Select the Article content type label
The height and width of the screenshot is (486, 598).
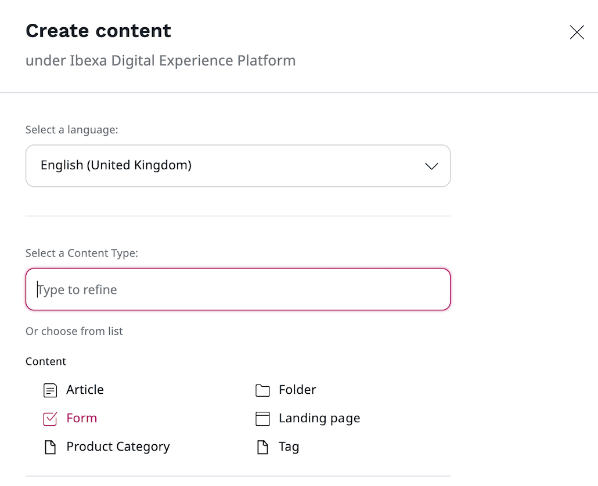point(85,390)
